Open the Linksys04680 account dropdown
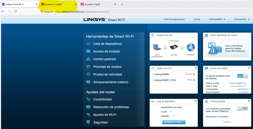The image size is (253, 129). click(217, 19)
